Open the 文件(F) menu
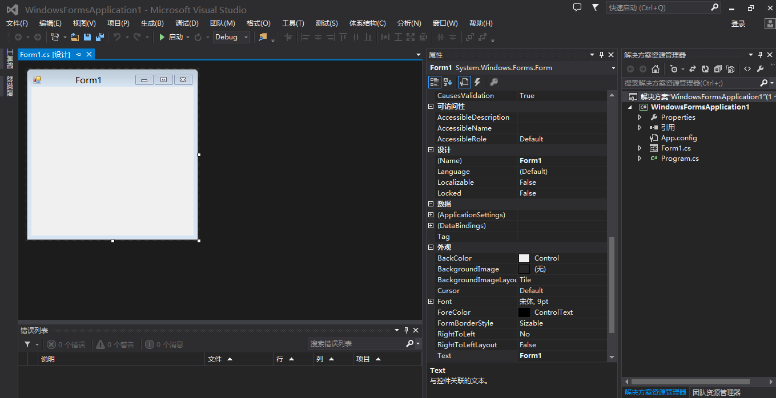Image resolution: width=776 pixels, height=398 pixels. pos(17,23)
